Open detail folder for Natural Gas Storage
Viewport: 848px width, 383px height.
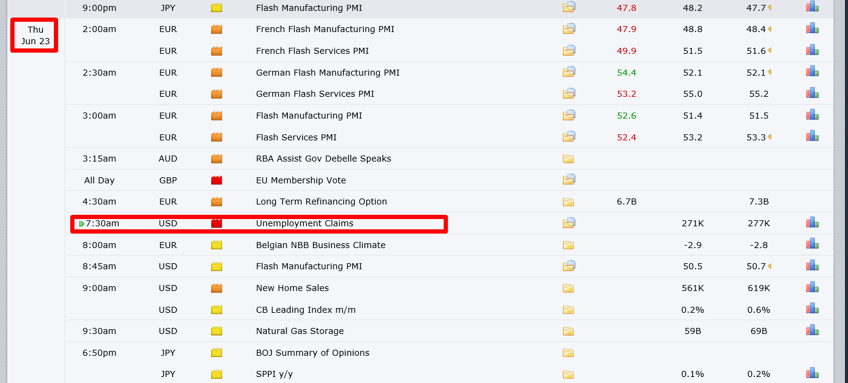click(x=568, y=331)
